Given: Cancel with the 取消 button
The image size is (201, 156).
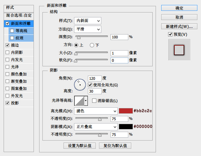Looking at the screenshot, I should pyautogui.click(x=179, y=17).
